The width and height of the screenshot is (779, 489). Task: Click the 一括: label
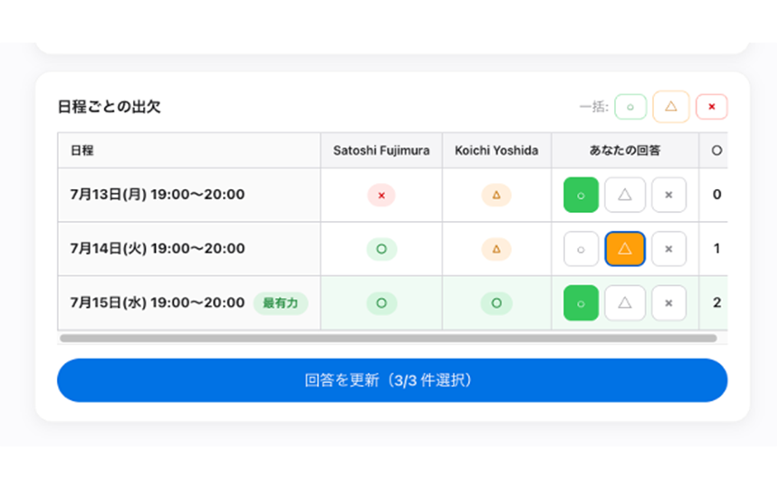point(593,107)
